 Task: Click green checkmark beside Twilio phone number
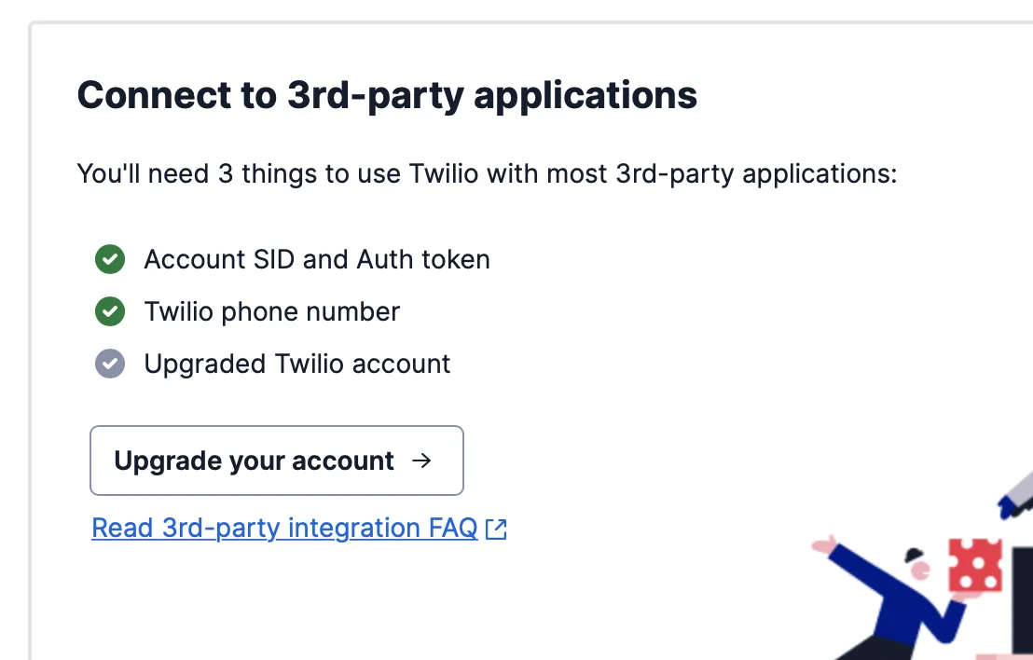[x=110, y=311]
